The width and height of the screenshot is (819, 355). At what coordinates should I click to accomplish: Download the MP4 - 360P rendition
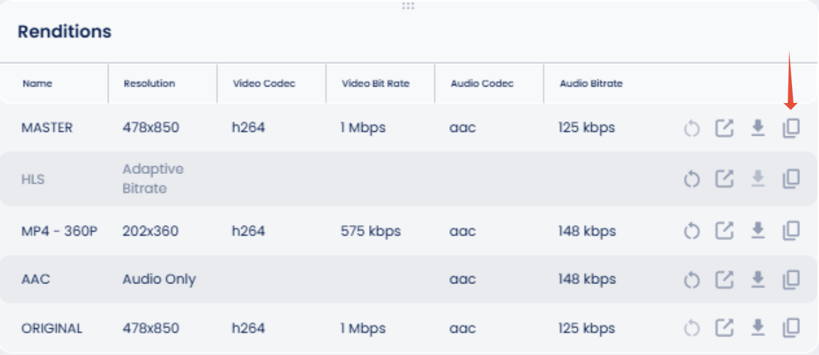coord(758,230)
